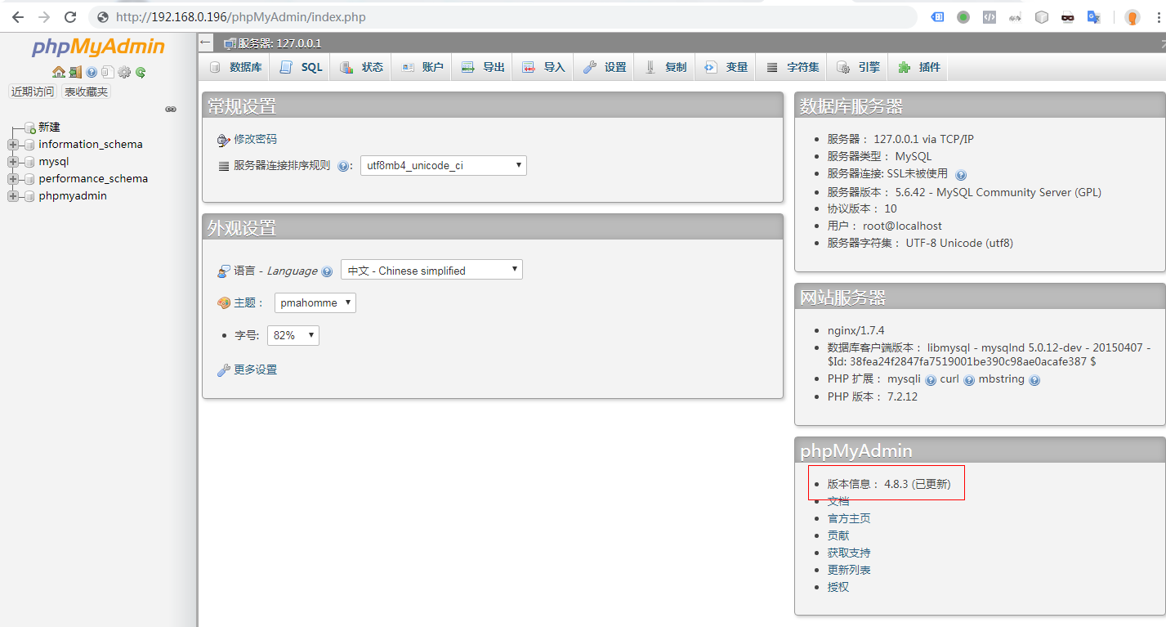This screenshot has width=1166, height=627.
Task: Click the Google Translate extension icon
Action: pos(1094,17)
